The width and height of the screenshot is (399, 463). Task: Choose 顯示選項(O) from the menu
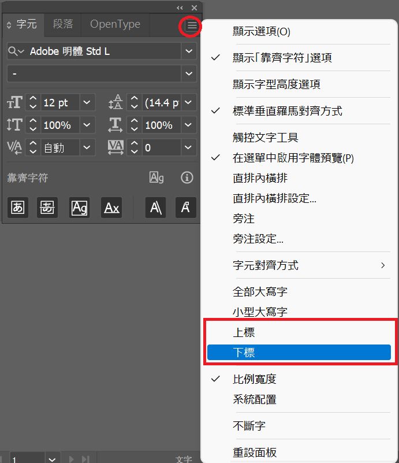click(x=299, y=31)
